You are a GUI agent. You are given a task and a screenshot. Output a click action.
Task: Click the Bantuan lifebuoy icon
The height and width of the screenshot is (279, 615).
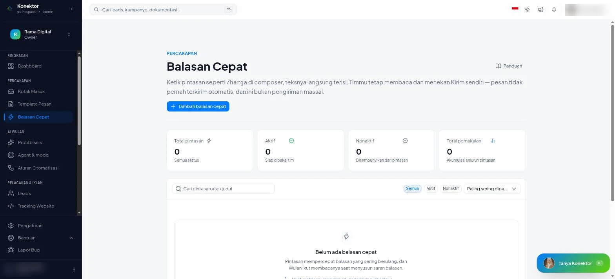(11, 238)
